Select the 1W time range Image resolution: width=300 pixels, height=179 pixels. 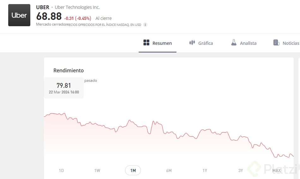tap(97, 170)
